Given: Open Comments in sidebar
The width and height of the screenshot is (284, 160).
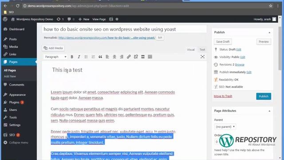Looking at the screenshot, I should (16, 84).
